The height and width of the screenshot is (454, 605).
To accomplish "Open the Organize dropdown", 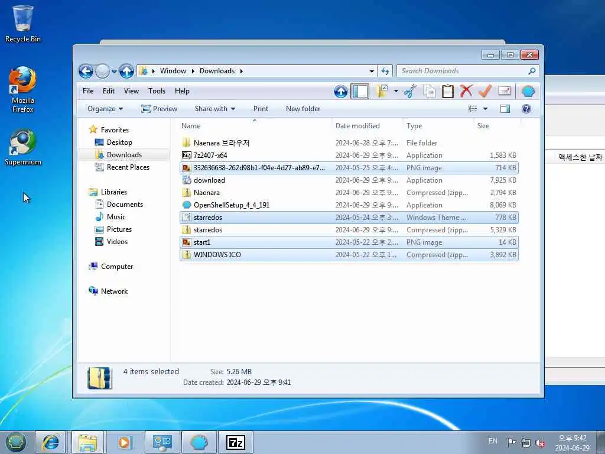I will pyautogui.click(x=105, y=109).
